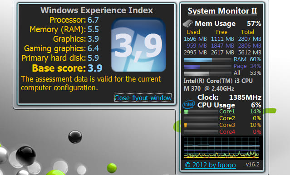Click the System Monitor II title

pyautogui.click(x=222, y=11)
